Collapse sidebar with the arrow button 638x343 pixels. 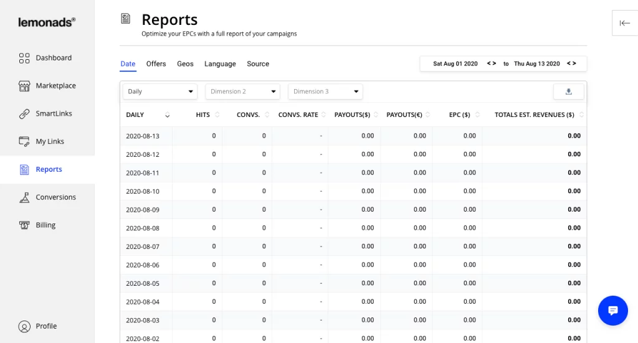click(624, 23)
